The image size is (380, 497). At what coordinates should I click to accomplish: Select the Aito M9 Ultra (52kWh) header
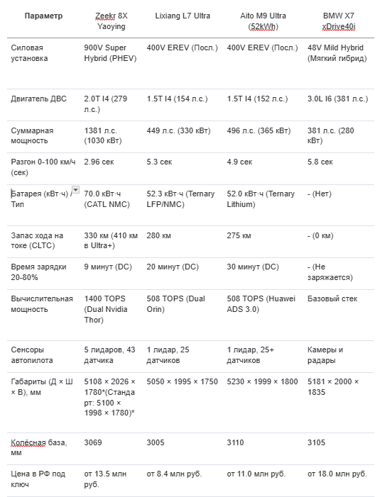(x=264, y=21)
